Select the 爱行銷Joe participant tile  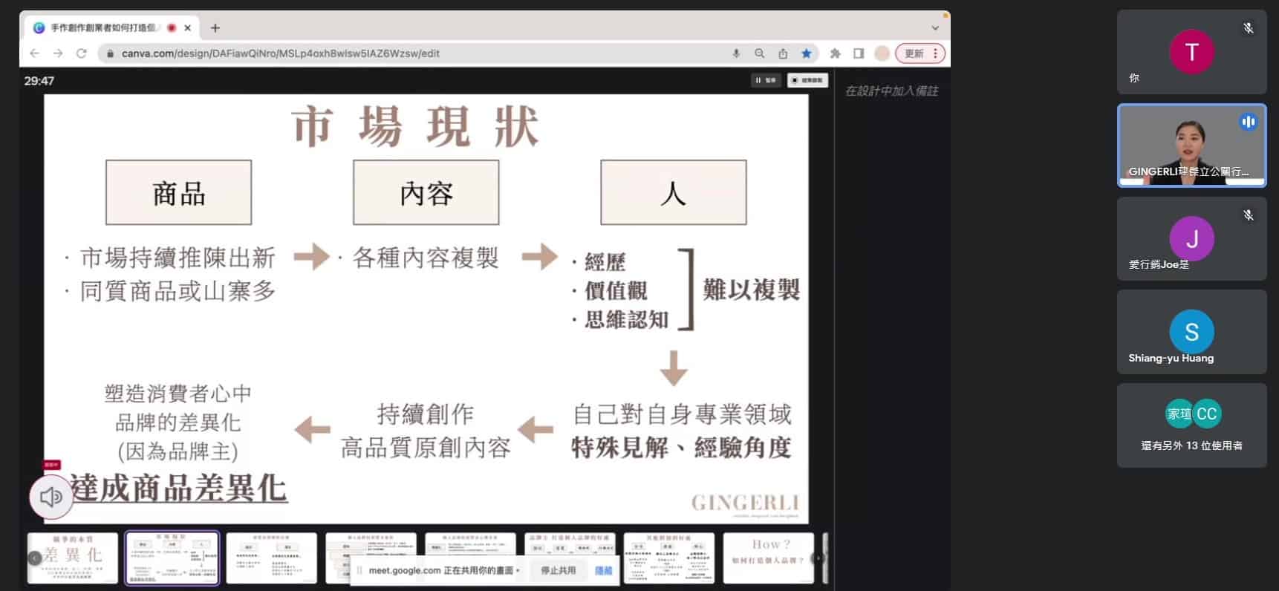click(1191, 239)
